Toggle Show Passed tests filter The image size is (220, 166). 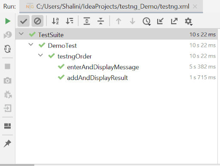(24, 21)
